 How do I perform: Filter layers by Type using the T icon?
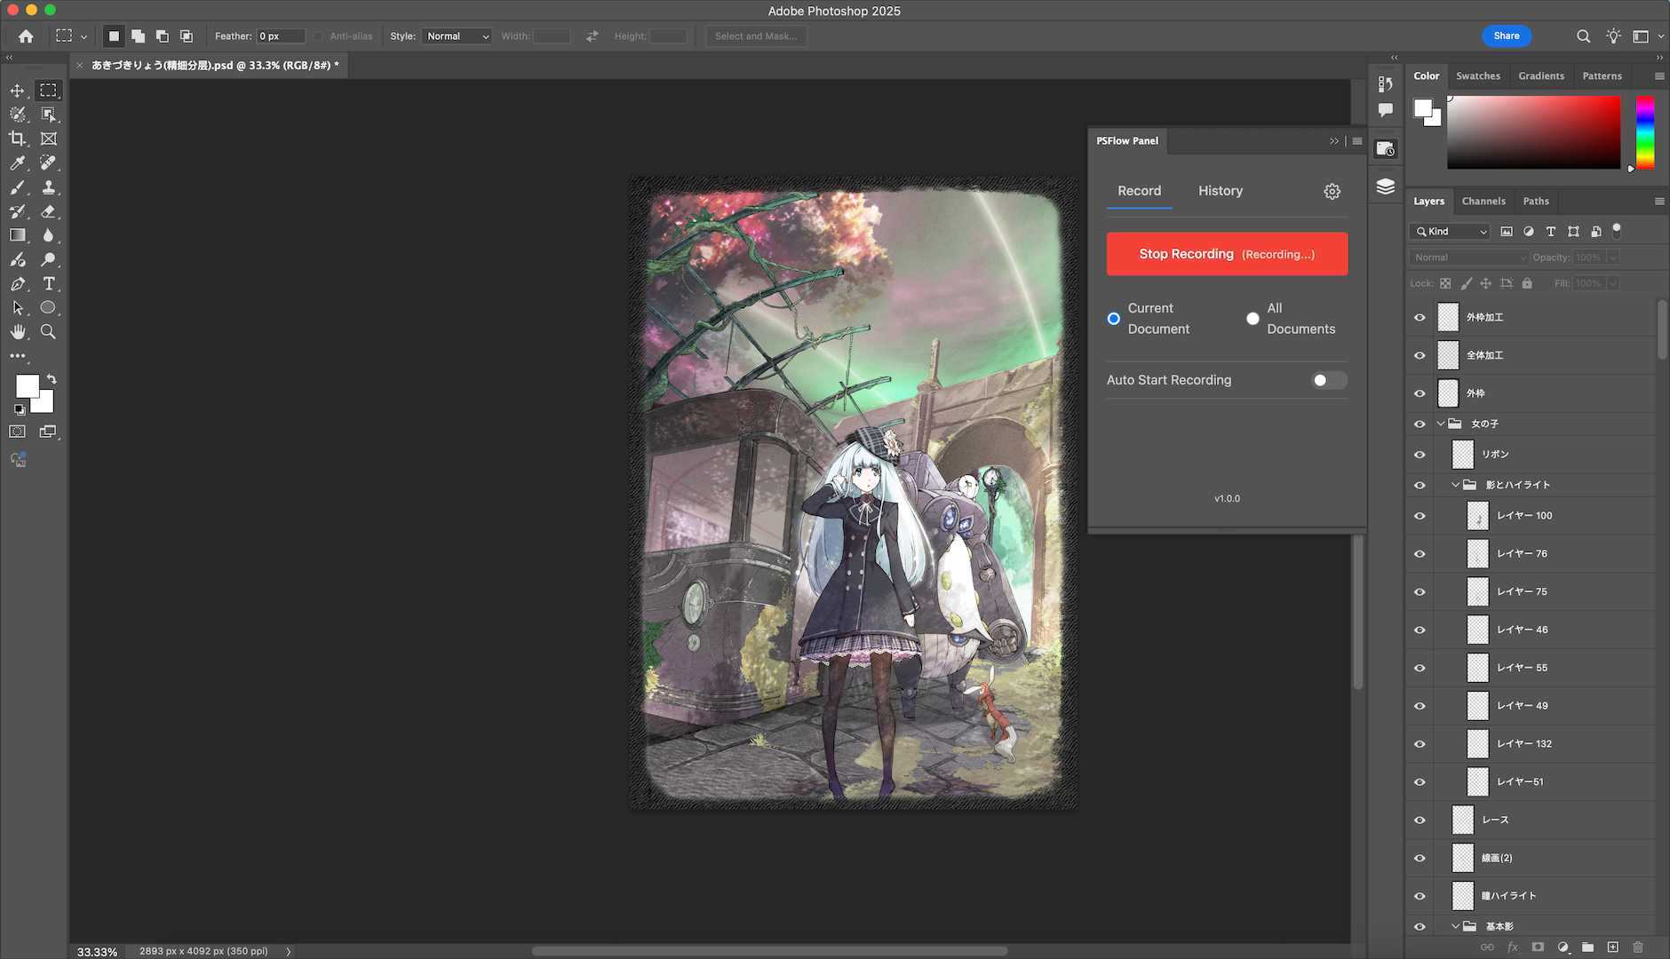tap(1551, 231)
